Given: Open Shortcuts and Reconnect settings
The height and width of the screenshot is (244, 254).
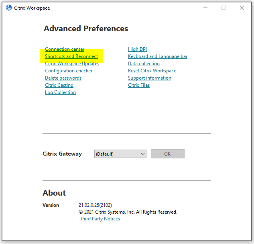Looking at the screenshot, I should pyautogui.click(x=71, y=56).
